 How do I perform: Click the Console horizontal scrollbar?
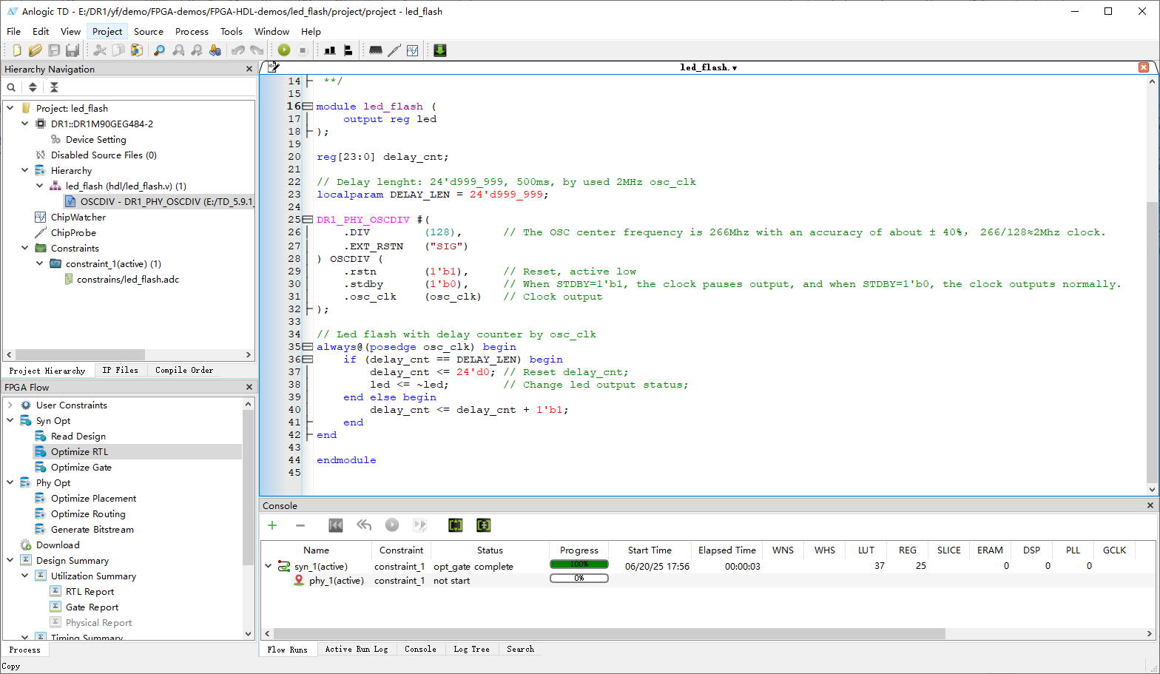610,634
